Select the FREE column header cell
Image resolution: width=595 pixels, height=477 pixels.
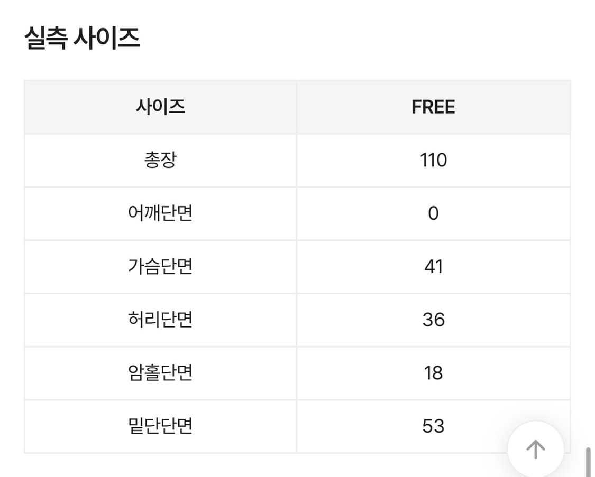(434, 107)
